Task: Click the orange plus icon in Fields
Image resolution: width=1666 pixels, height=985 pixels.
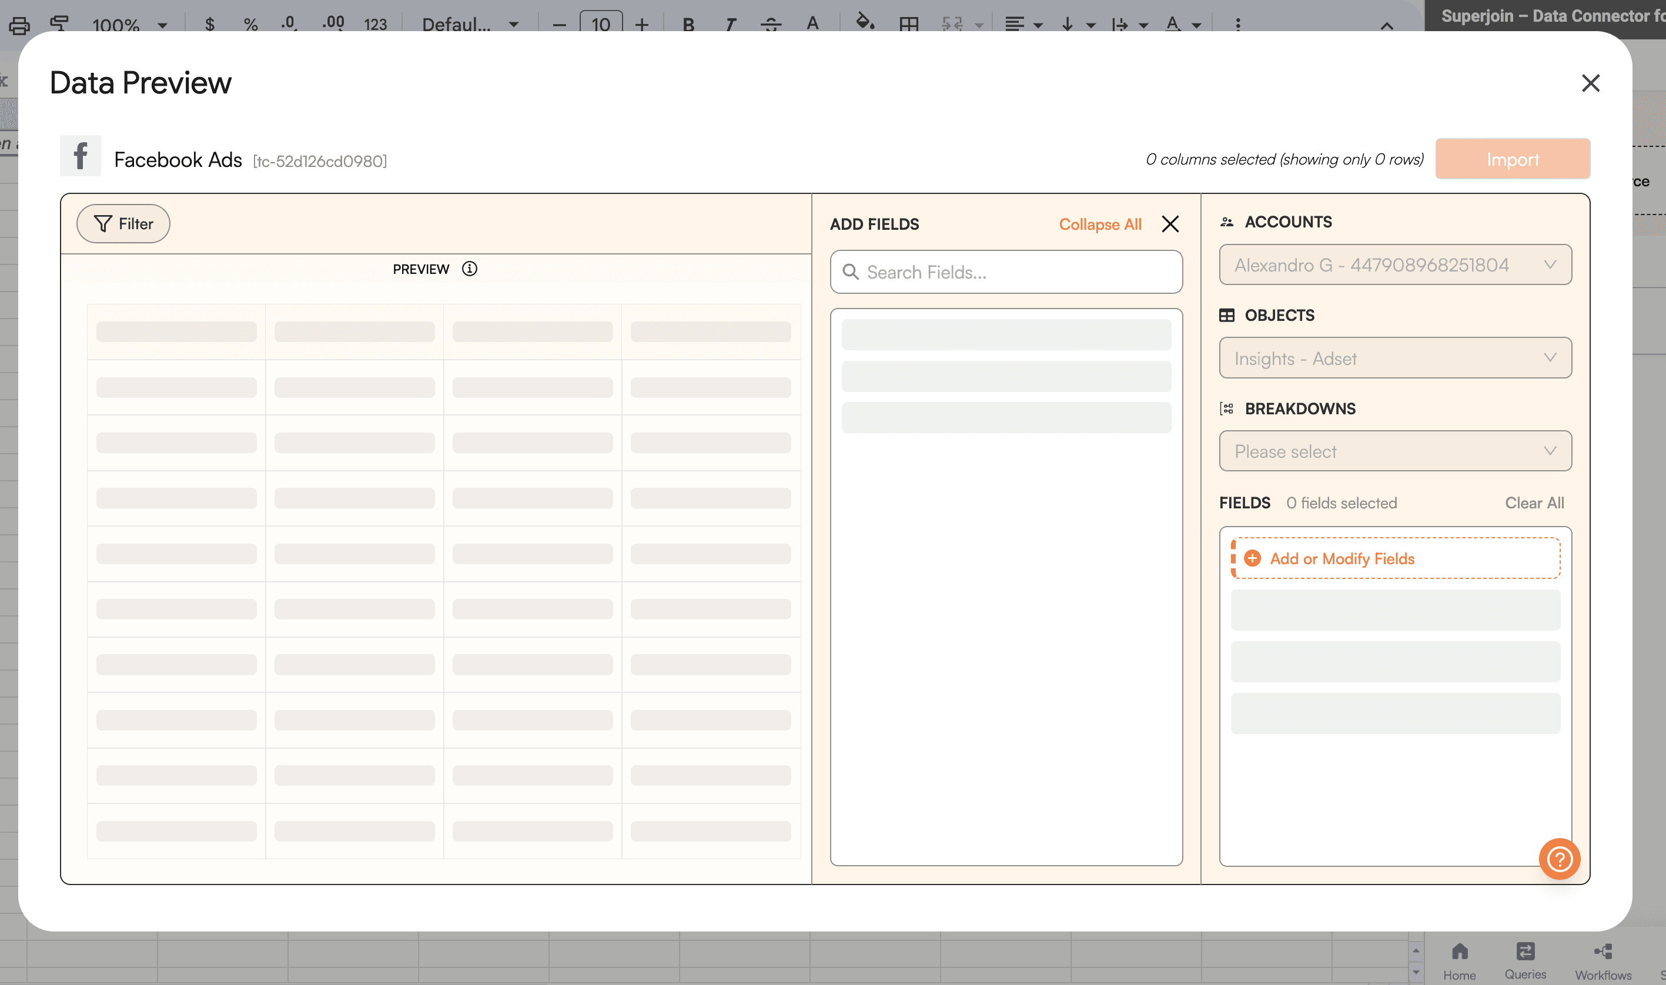Action: (1252, 558)
